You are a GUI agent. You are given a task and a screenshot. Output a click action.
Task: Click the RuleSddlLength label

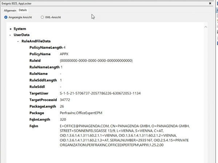click(x=43, y=80)
